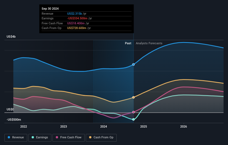The height and width of the screenshot is (145, 228).
Task: Click the US$2.315b revenue value
Action: pyautogui.click(x=74, y=14)
